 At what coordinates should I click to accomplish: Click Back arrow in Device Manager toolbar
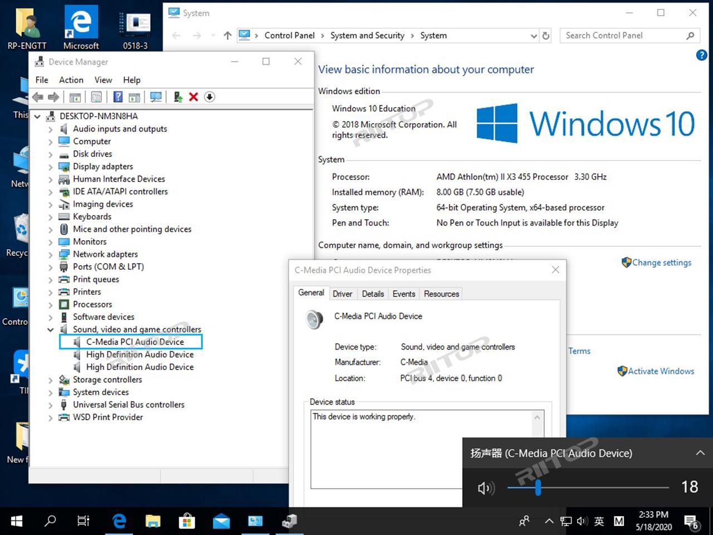point(38,97)
